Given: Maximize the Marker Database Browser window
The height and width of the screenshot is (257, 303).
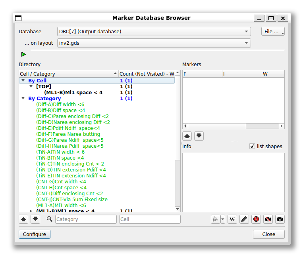Looking at the screenshot, I should (x=271, y=18).
